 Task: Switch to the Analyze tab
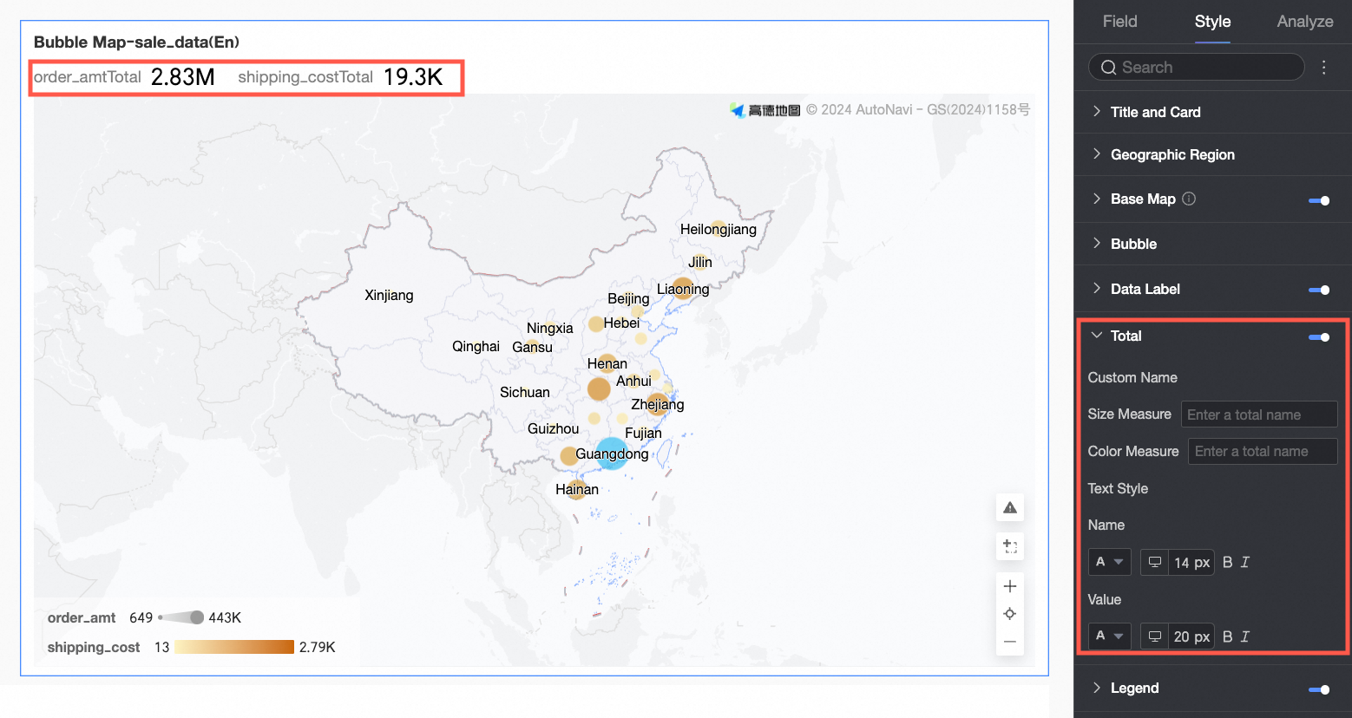coord(1305,22)
